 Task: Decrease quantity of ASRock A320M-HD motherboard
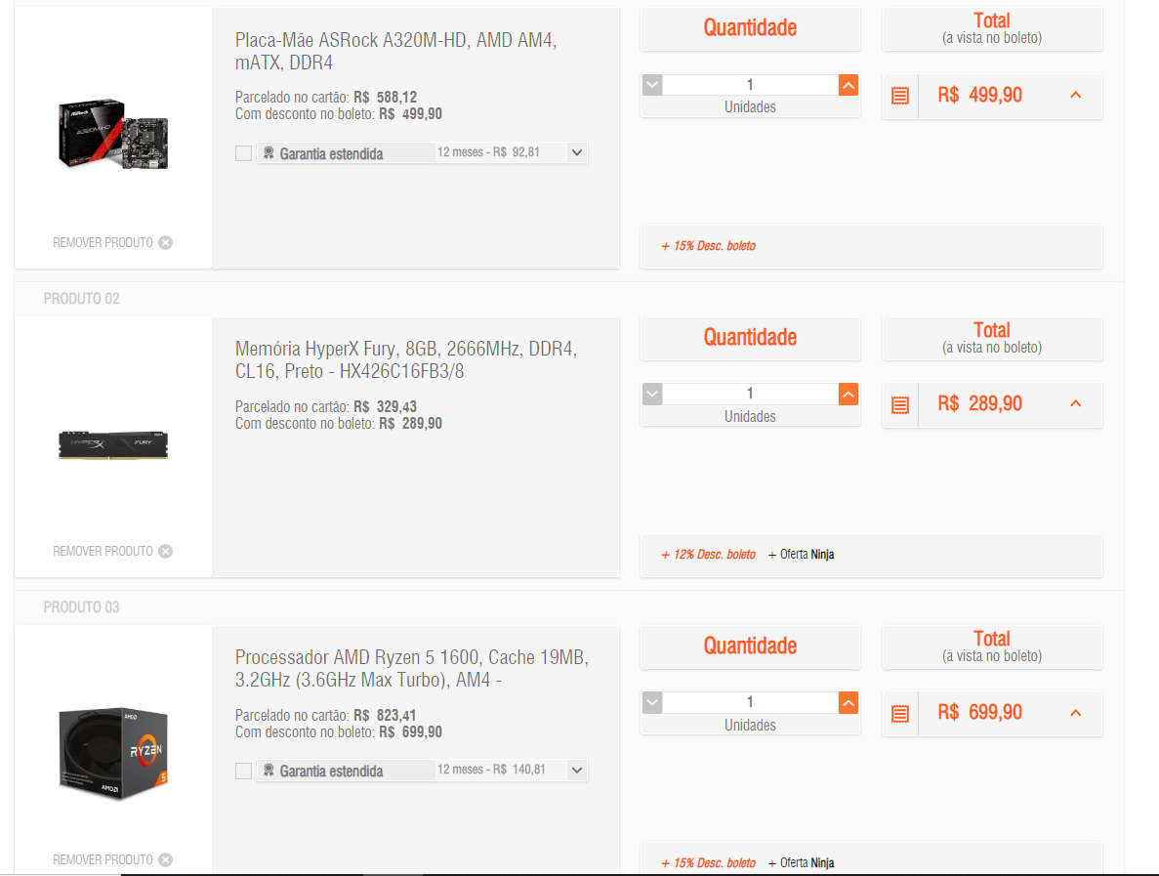click(652, 85)
